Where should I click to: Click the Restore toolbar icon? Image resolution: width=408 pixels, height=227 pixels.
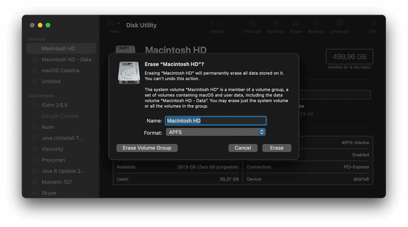pos(316,23)
